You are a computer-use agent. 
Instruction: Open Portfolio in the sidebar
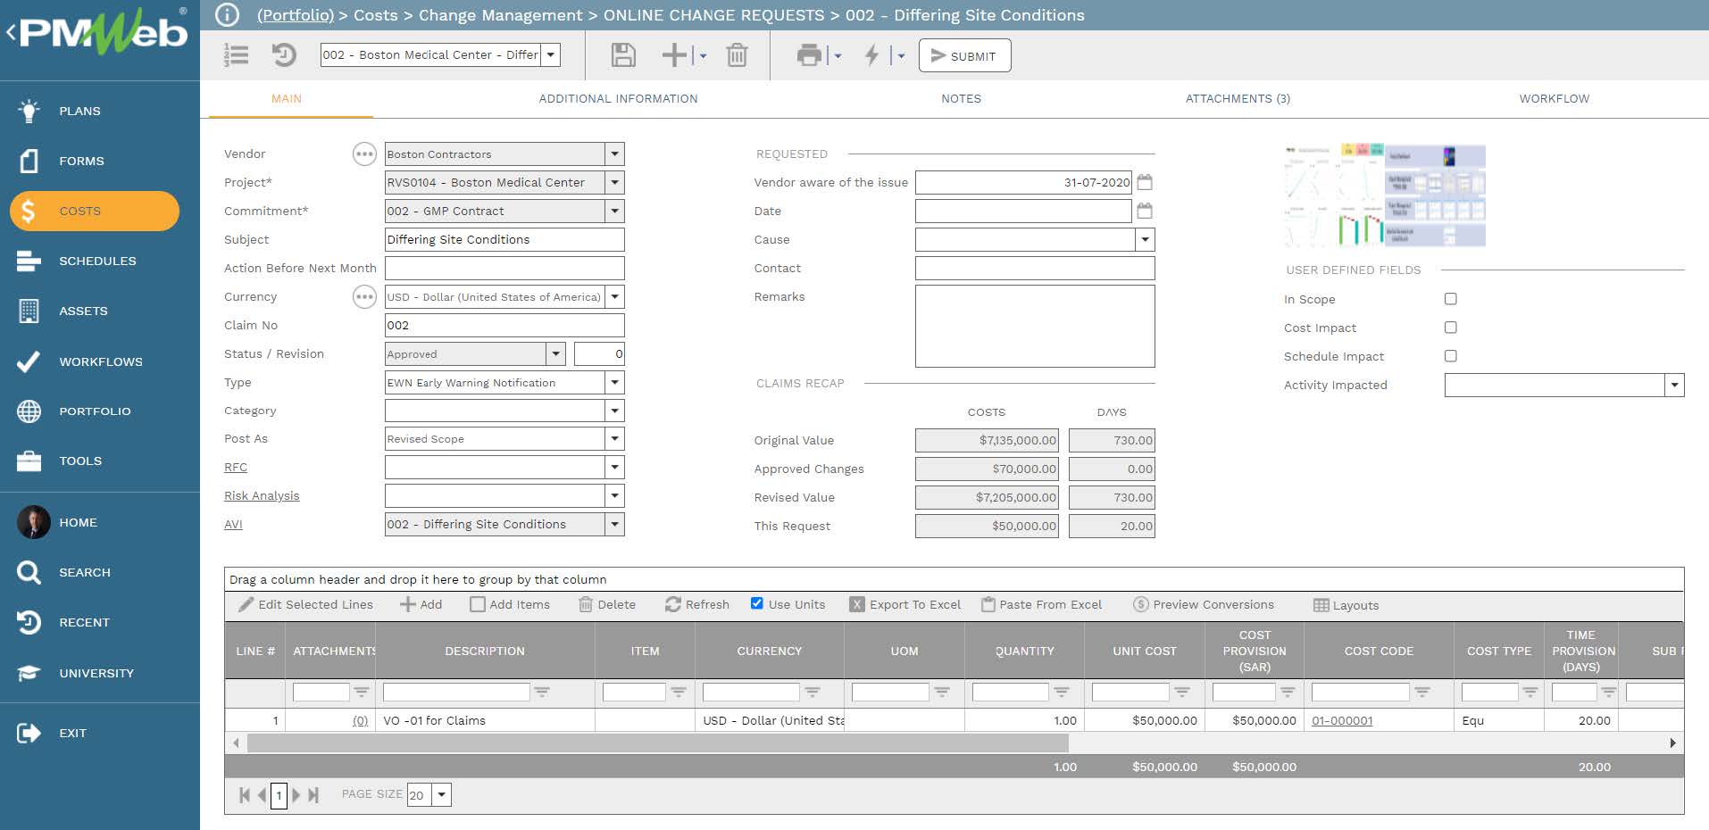[x=95, y=411]
